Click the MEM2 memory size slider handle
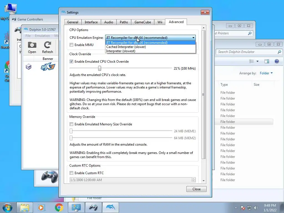The width and height of the screenshot is (284, 213). tap(71, 138)
